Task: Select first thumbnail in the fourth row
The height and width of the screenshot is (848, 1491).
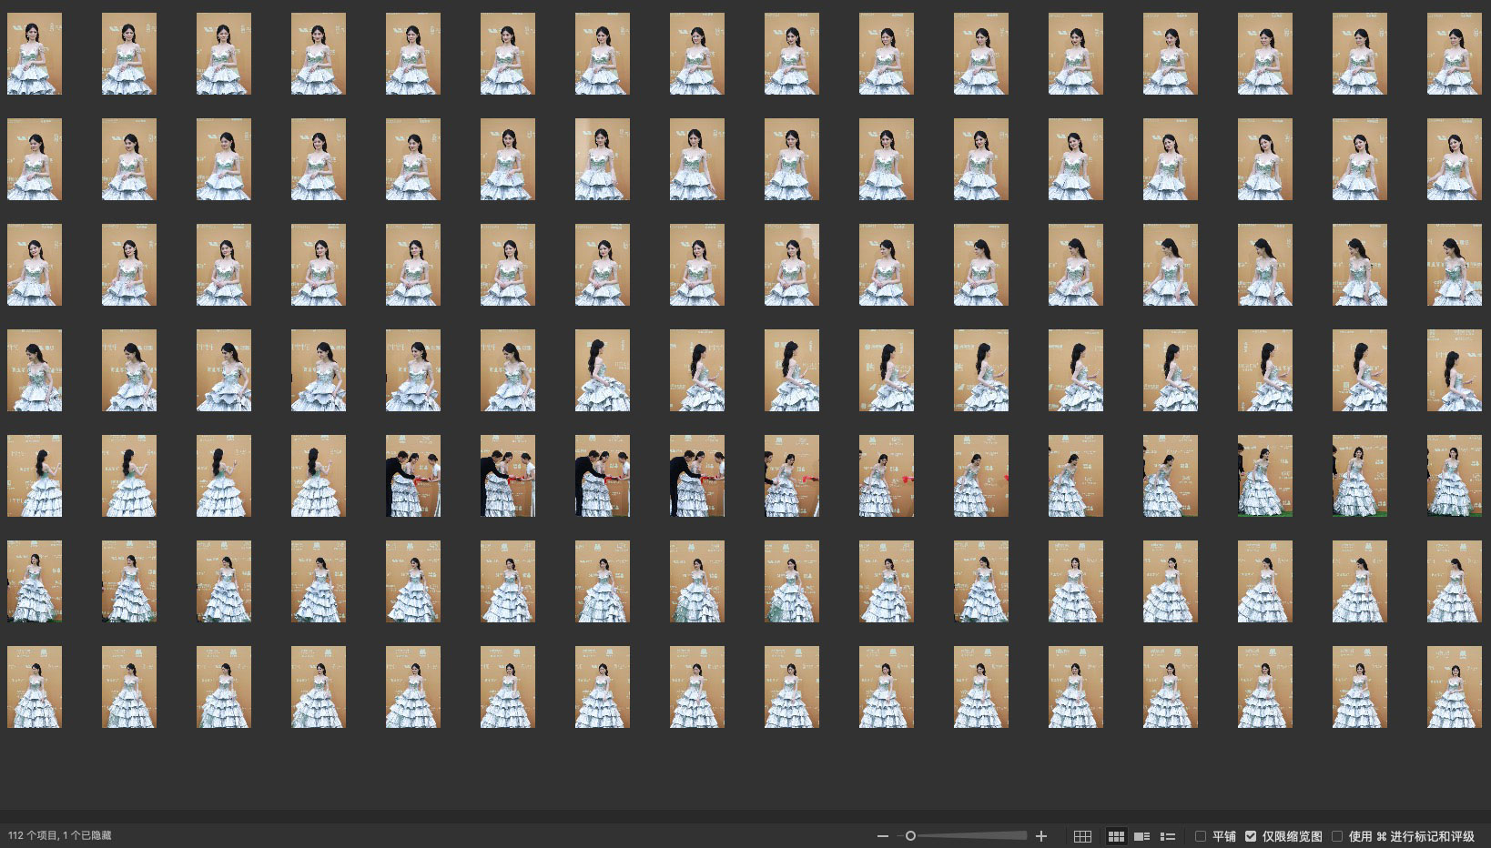Action: pos(35,370)
